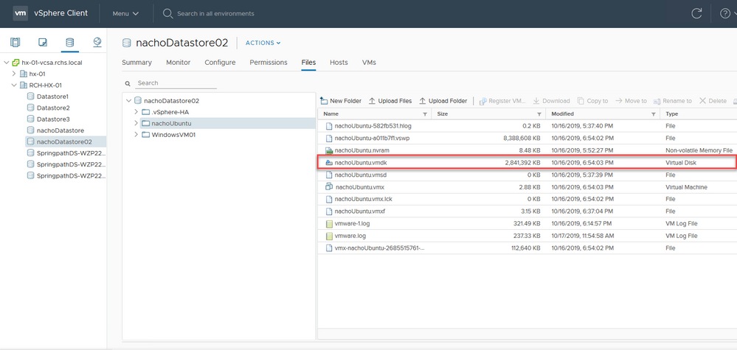
Task: Expand the WindowsVM01 folder node
Action: click(x=136, y=135)
